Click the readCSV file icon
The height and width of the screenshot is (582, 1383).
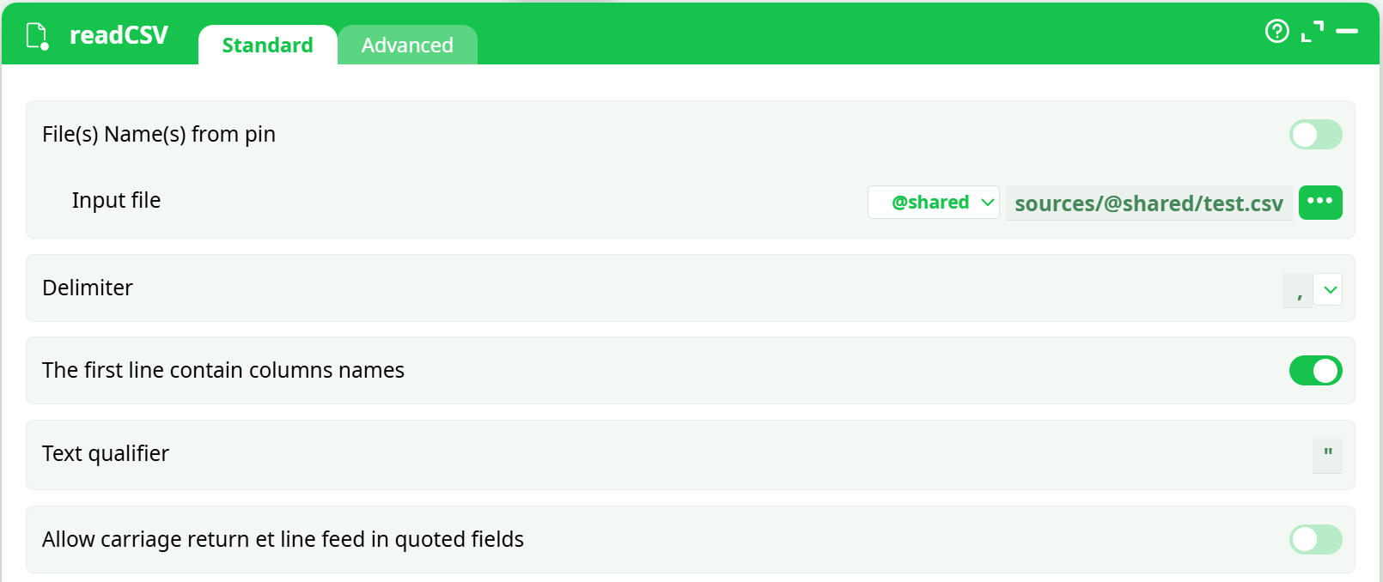tap(38, 36)
